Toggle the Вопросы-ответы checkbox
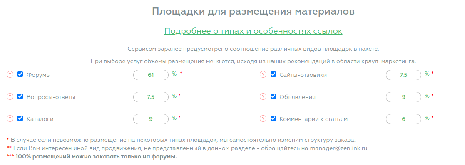 pos(20,96)
